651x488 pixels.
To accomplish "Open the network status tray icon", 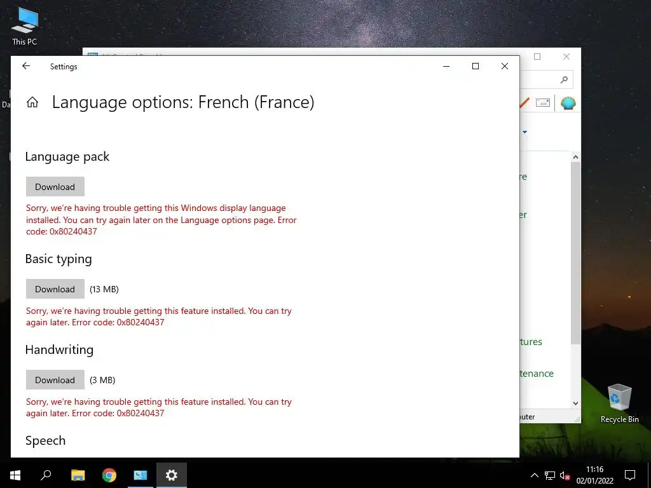I will pyautogui.click(x=550, y=475).
